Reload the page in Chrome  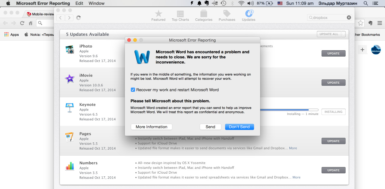(x=22, y=23)
